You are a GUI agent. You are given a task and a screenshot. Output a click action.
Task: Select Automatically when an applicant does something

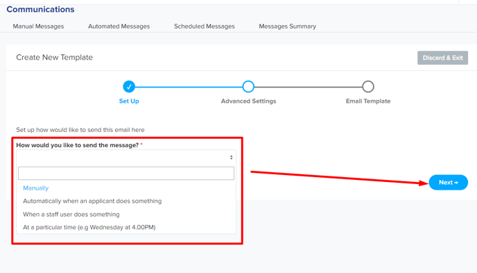pos(92,201)
